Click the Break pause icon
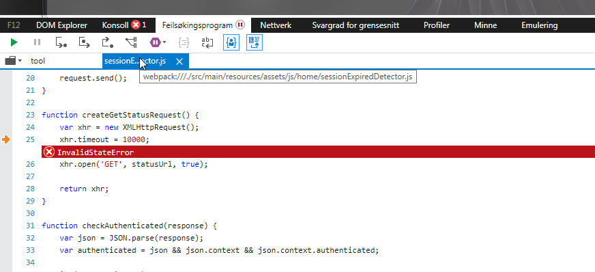 37,42
